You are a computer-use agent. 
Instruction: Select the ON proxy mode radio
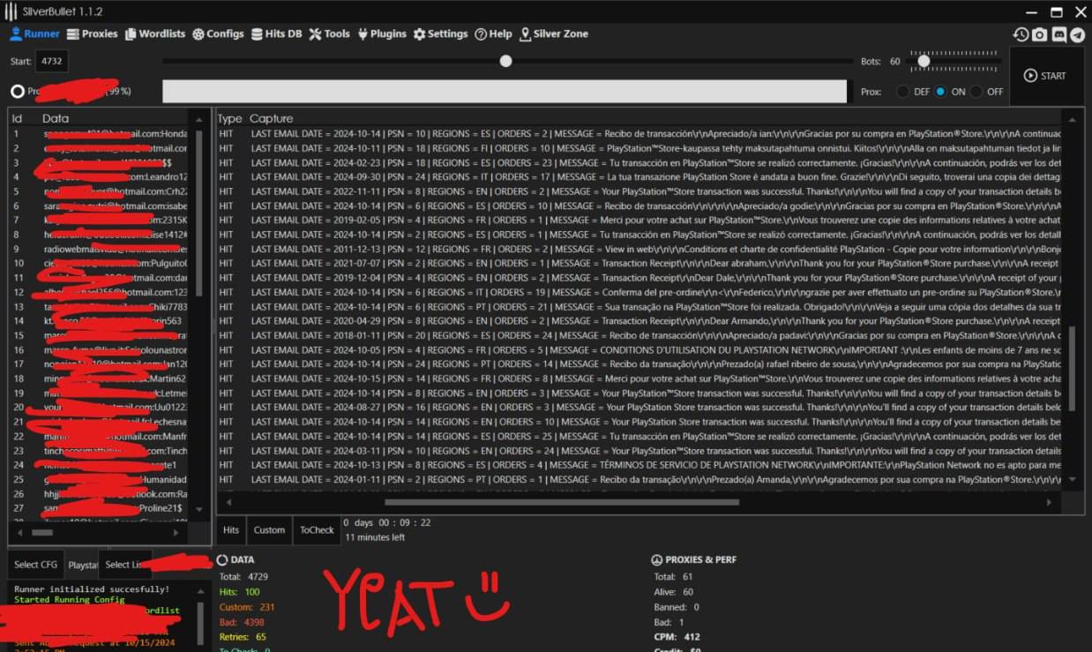point(940,92)
